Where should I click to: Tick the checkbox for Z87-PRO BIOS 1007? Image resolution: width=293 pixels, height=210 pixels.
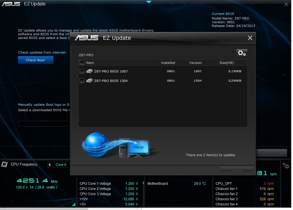pyautogui.click(x=82, y=71)
